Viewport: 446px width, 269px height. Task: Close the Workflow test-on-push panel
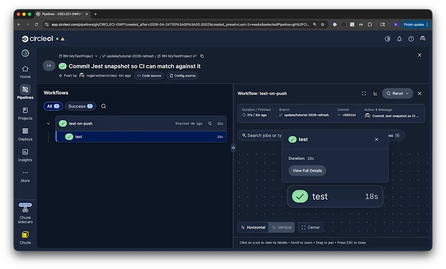tap(420, 94)
